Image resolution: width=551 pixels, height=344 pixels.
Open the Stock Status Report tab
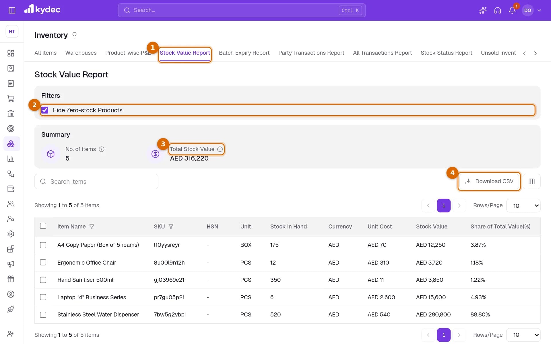pyautogui.click(x=446, y=53)
